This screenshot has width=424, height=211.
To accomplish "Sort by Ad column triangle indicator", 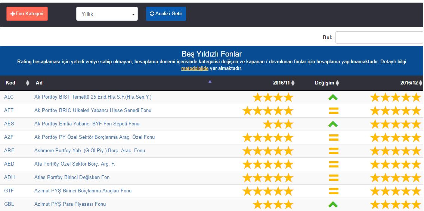I will (210, 81).
